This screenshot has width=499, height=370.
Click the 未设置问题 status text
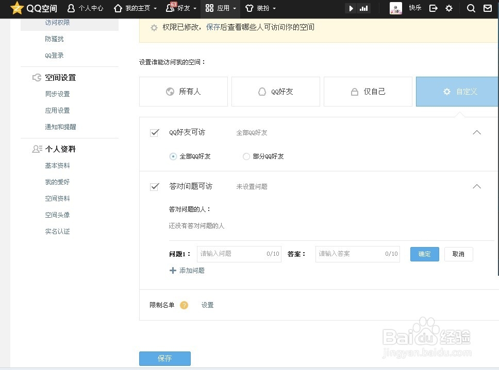coord(252,187)
